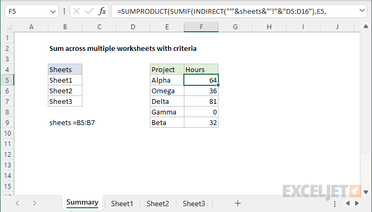This screenshot has height=212, width=372.
Task: Click the select-all corner triangle
Action: 9,28
